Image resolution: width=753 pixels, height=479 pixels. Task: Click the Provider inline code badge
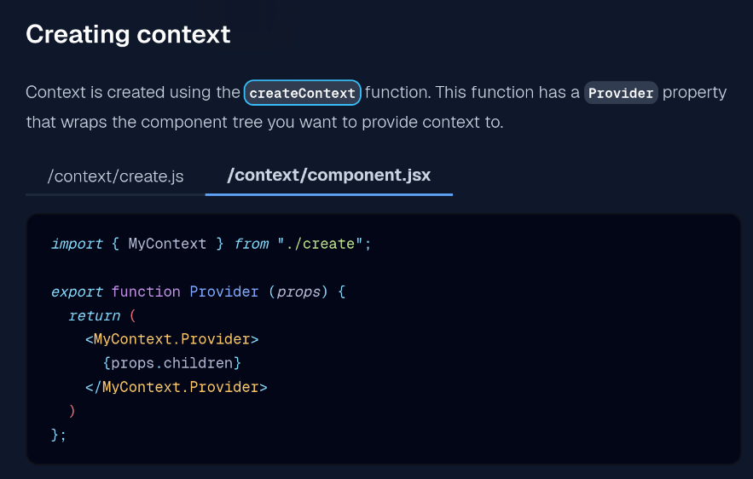pyautogui.click(x=621, y=93)
